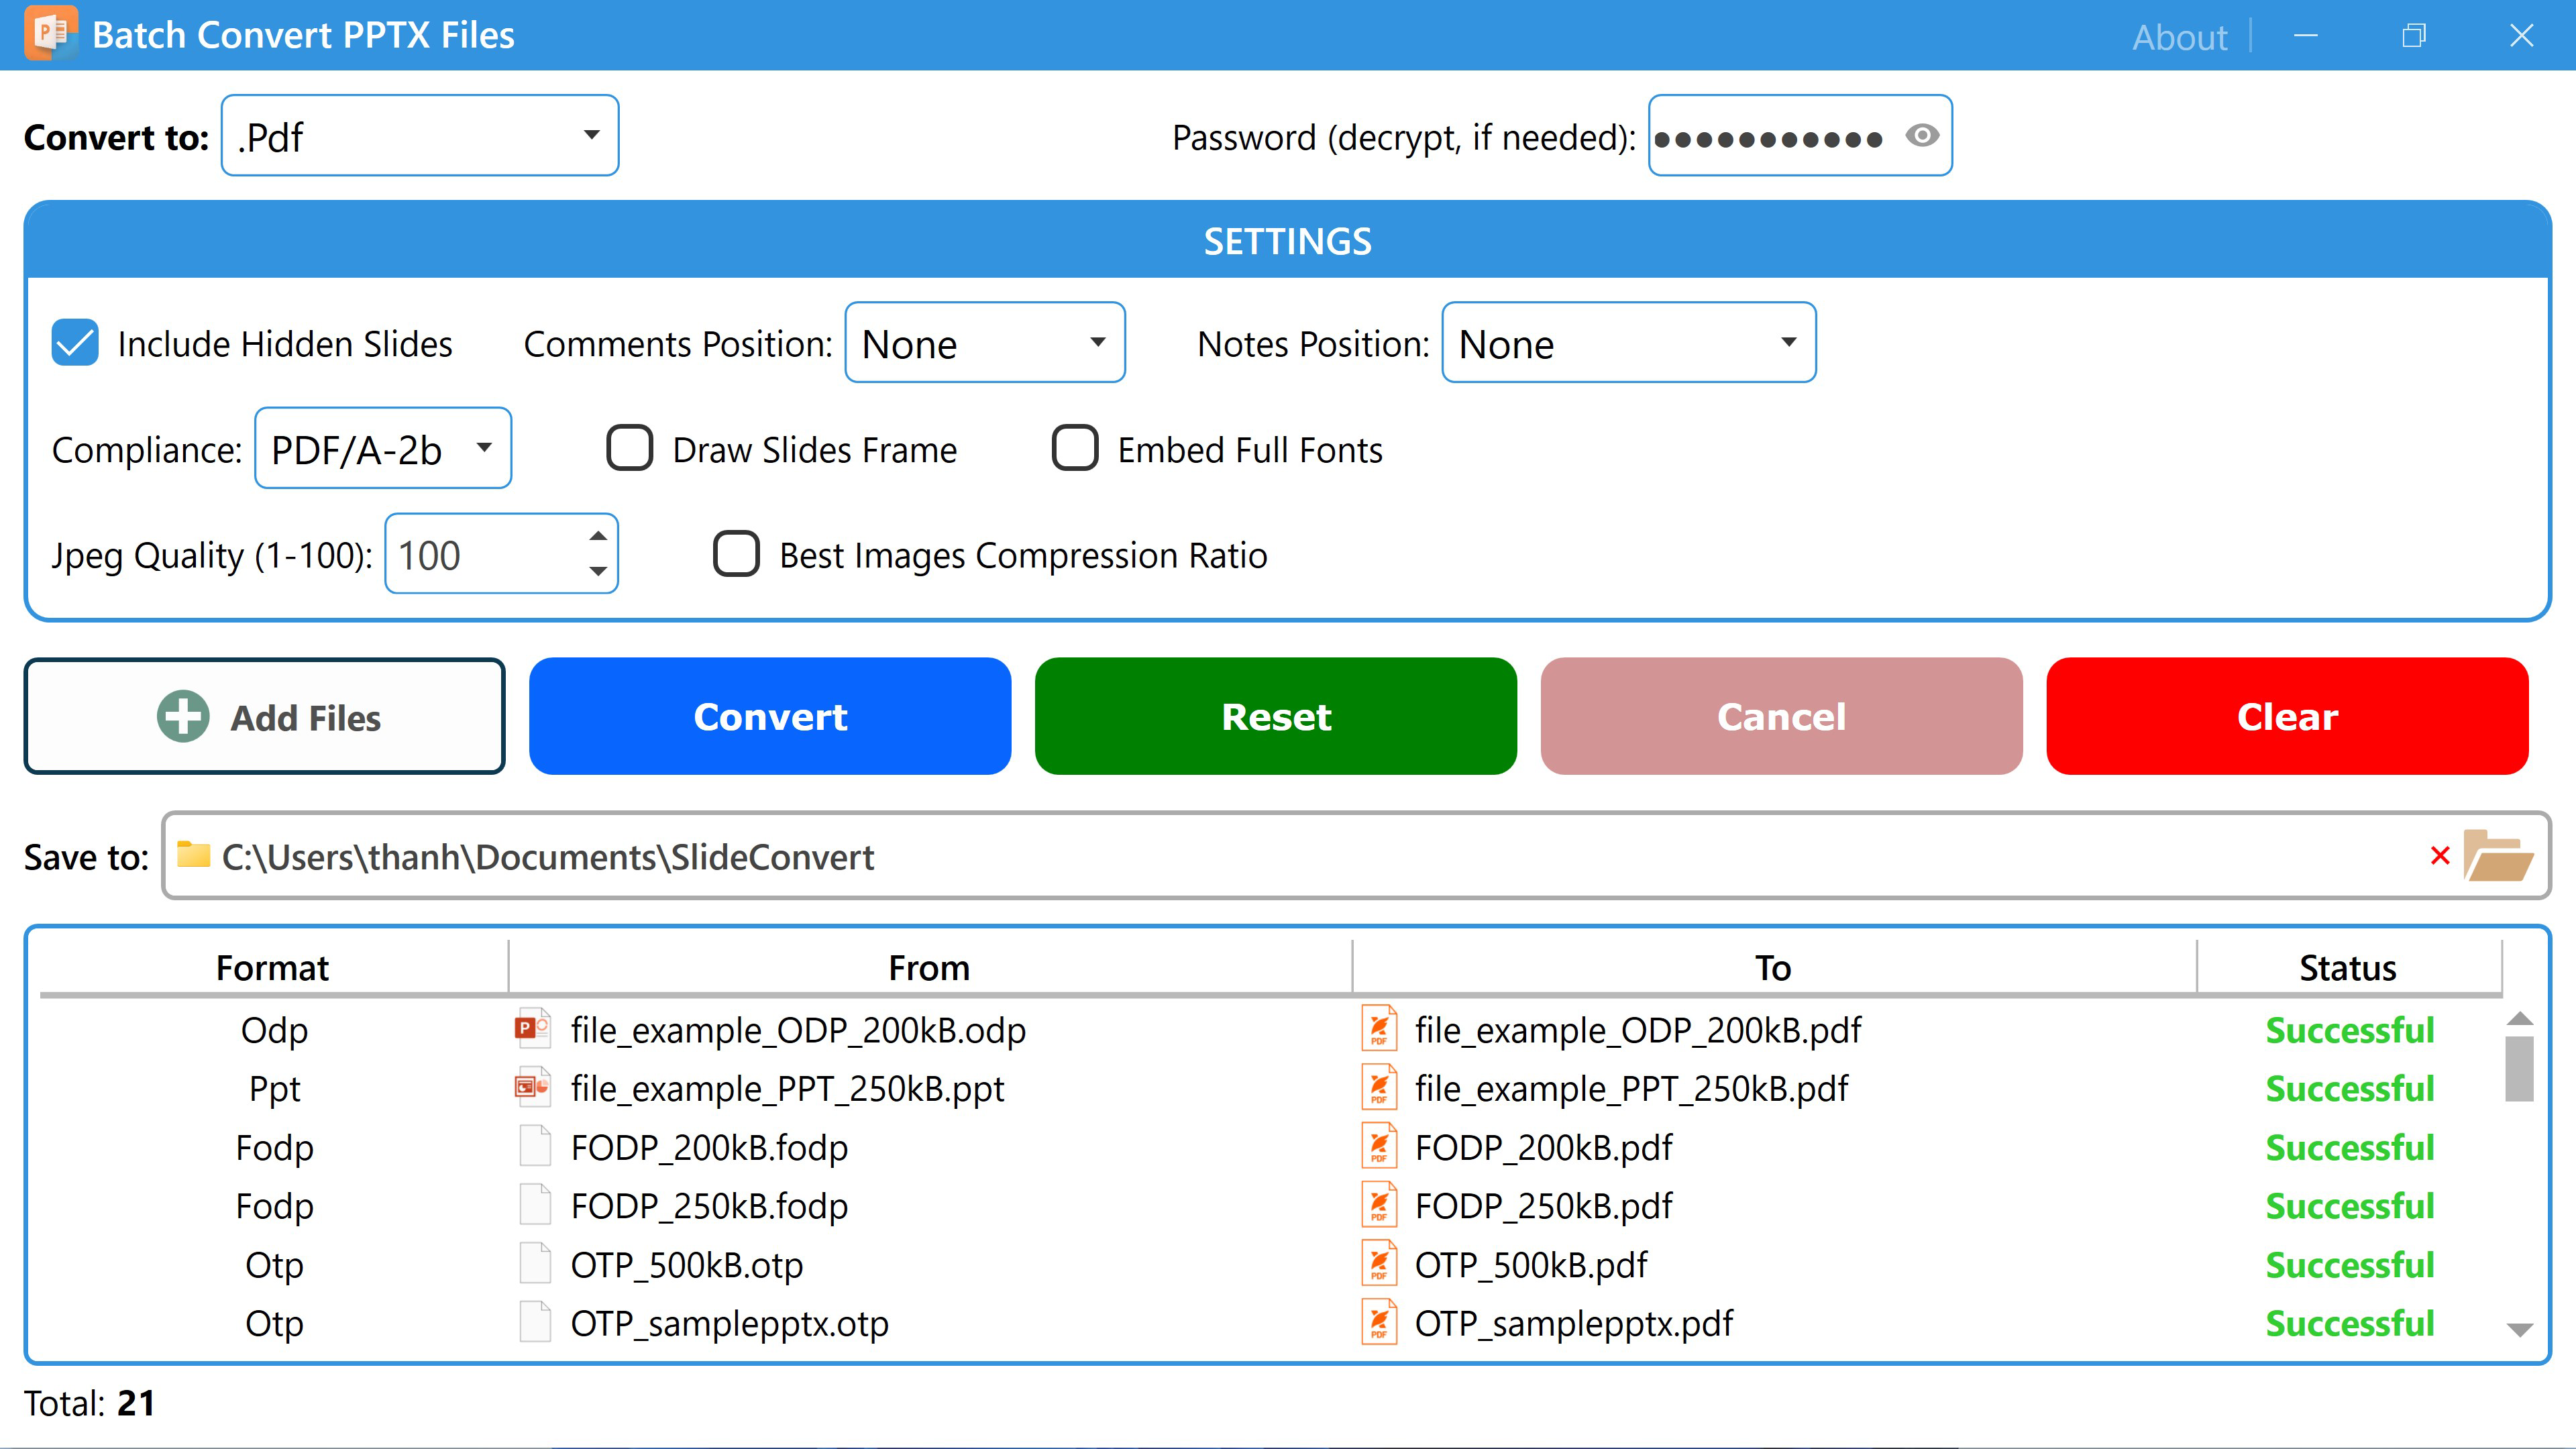The height and width of the screenshot is (1449, 2576).
Task: Minimize the Batch Convert window
Action: pos(2306,35)
